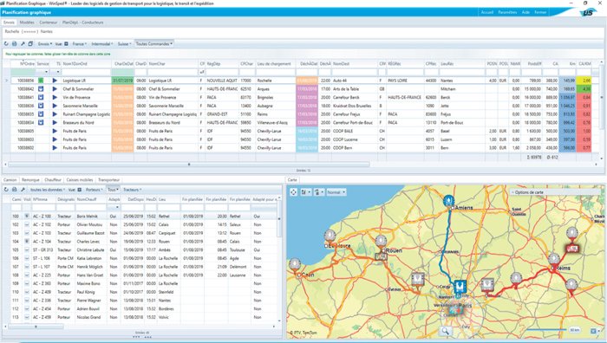
Task: Refresh the Envois orders grid
Action: coord(6,44)
